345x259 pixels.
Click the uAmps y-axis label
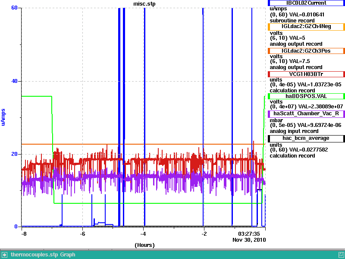3,117
